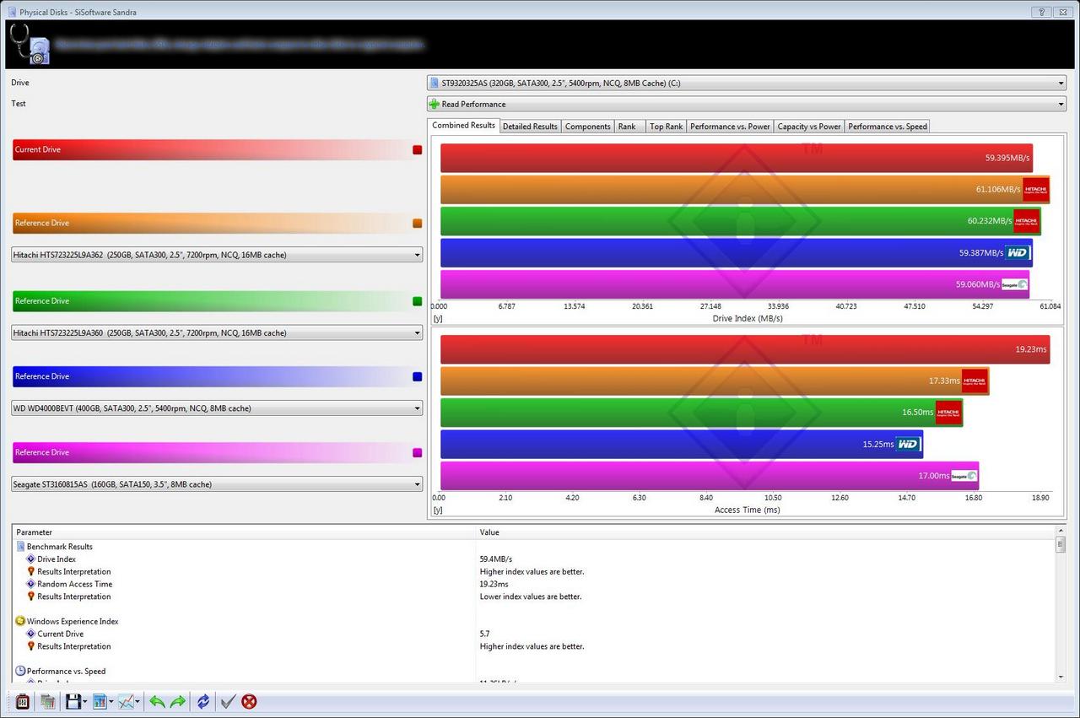1080x718 pixels.
Task: Click the Seagate logo on the 59.060MB/s bar
Action: (1014, 284)
